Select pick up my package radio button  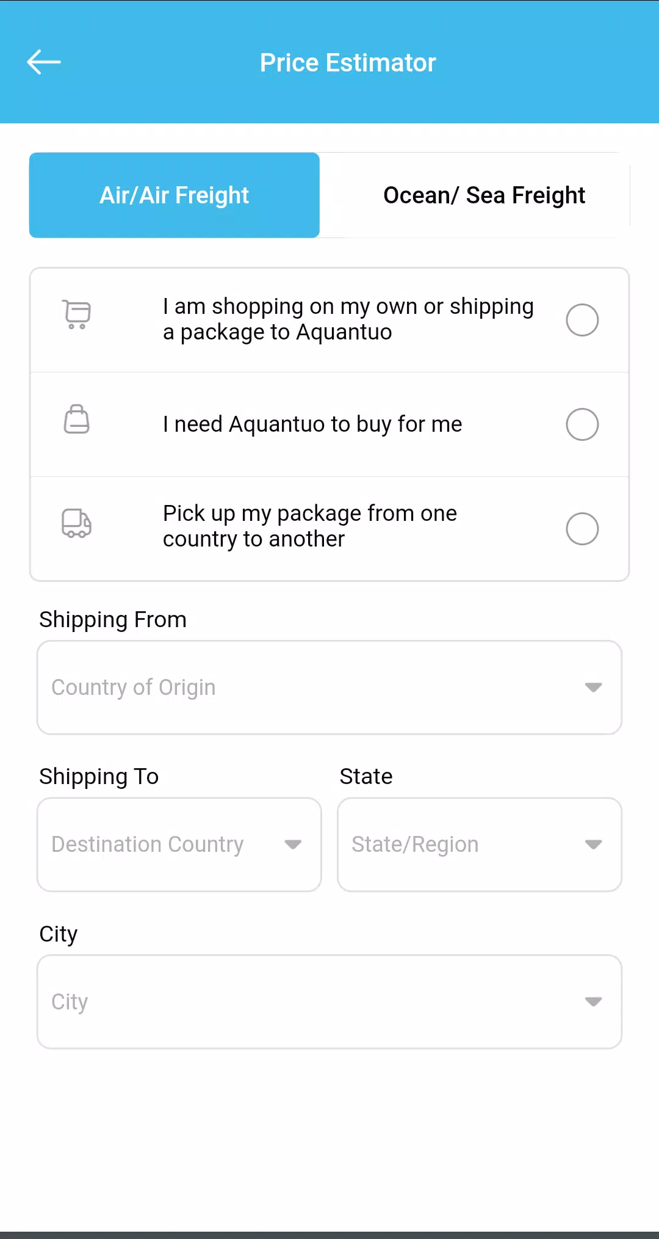coord(582,529)
